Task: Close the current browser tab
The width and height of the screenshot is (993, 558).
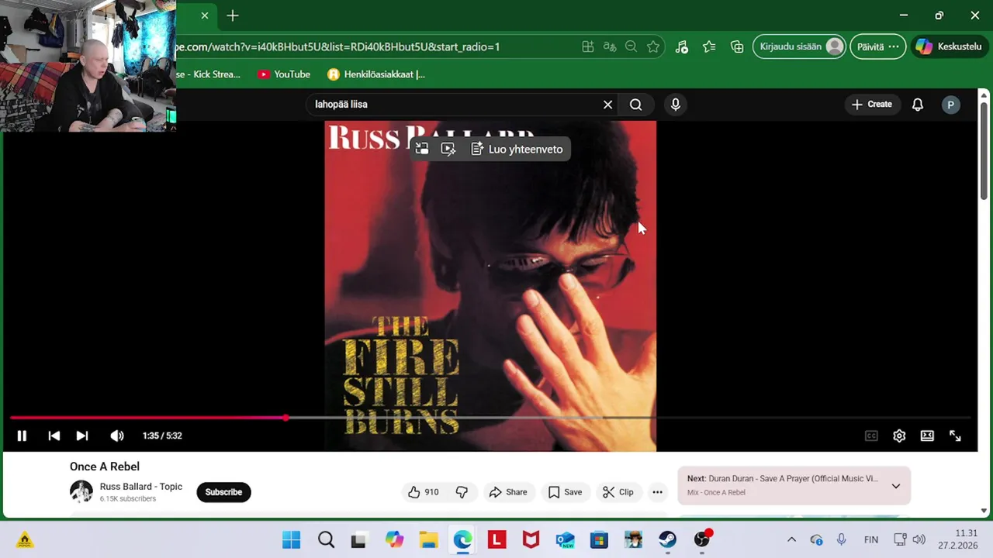Action: [205, 15]
